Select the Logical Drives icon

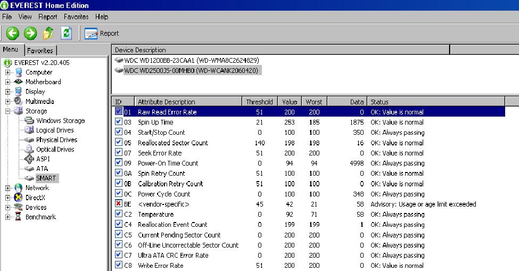pos(29,130)
